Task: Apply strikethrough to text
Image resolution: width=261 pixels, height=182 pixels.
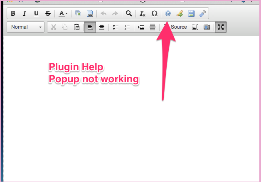Action: 48,13
